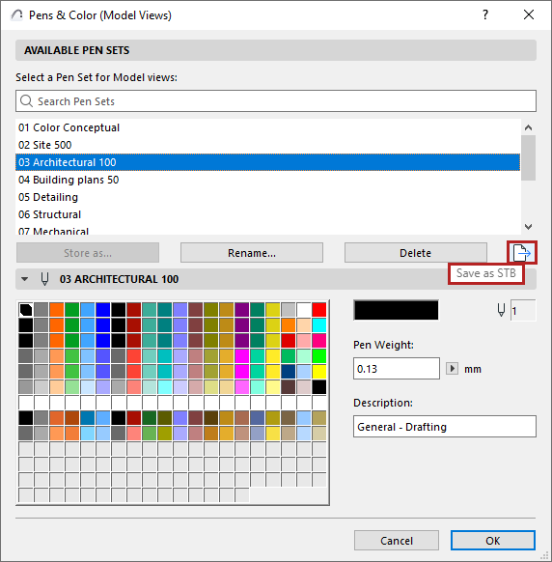Click the help question mark icon
Image resolution: width=552 pixels, height=562 pixels.
coord(485,14)
